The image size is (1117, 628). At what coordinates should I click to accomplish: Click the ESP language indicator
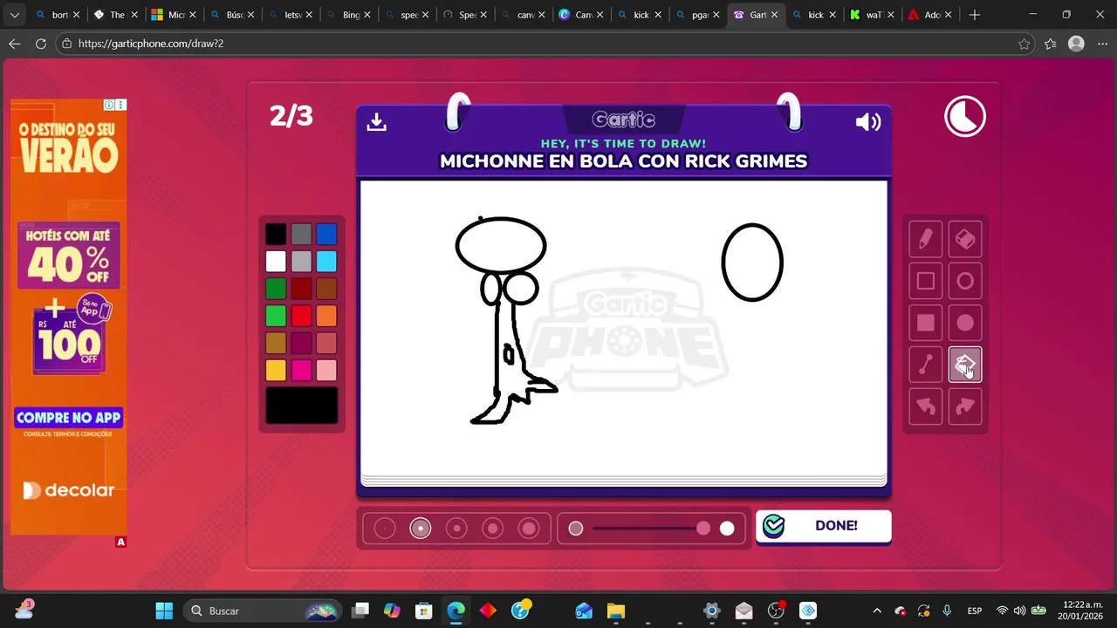(x=975, y=611)
